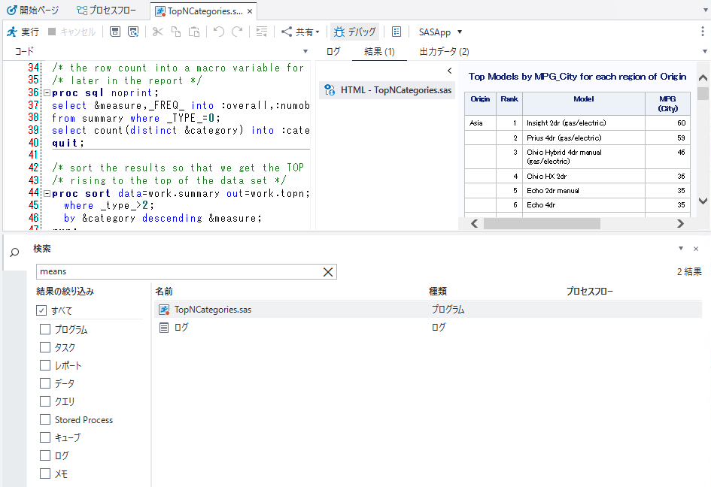Switch to the ログ tab
711x487 pixels.
(333, 51)
